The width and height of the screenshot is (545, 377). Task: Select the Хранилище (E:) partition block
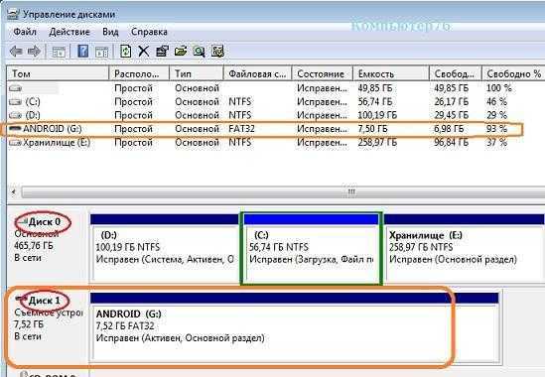coord(465,247)
